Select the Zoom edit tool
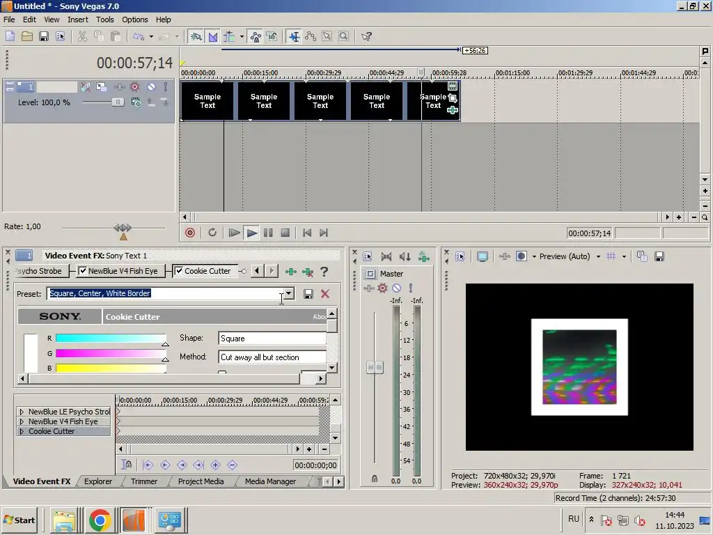The image size is (713, 535). [x=344, y=36]
